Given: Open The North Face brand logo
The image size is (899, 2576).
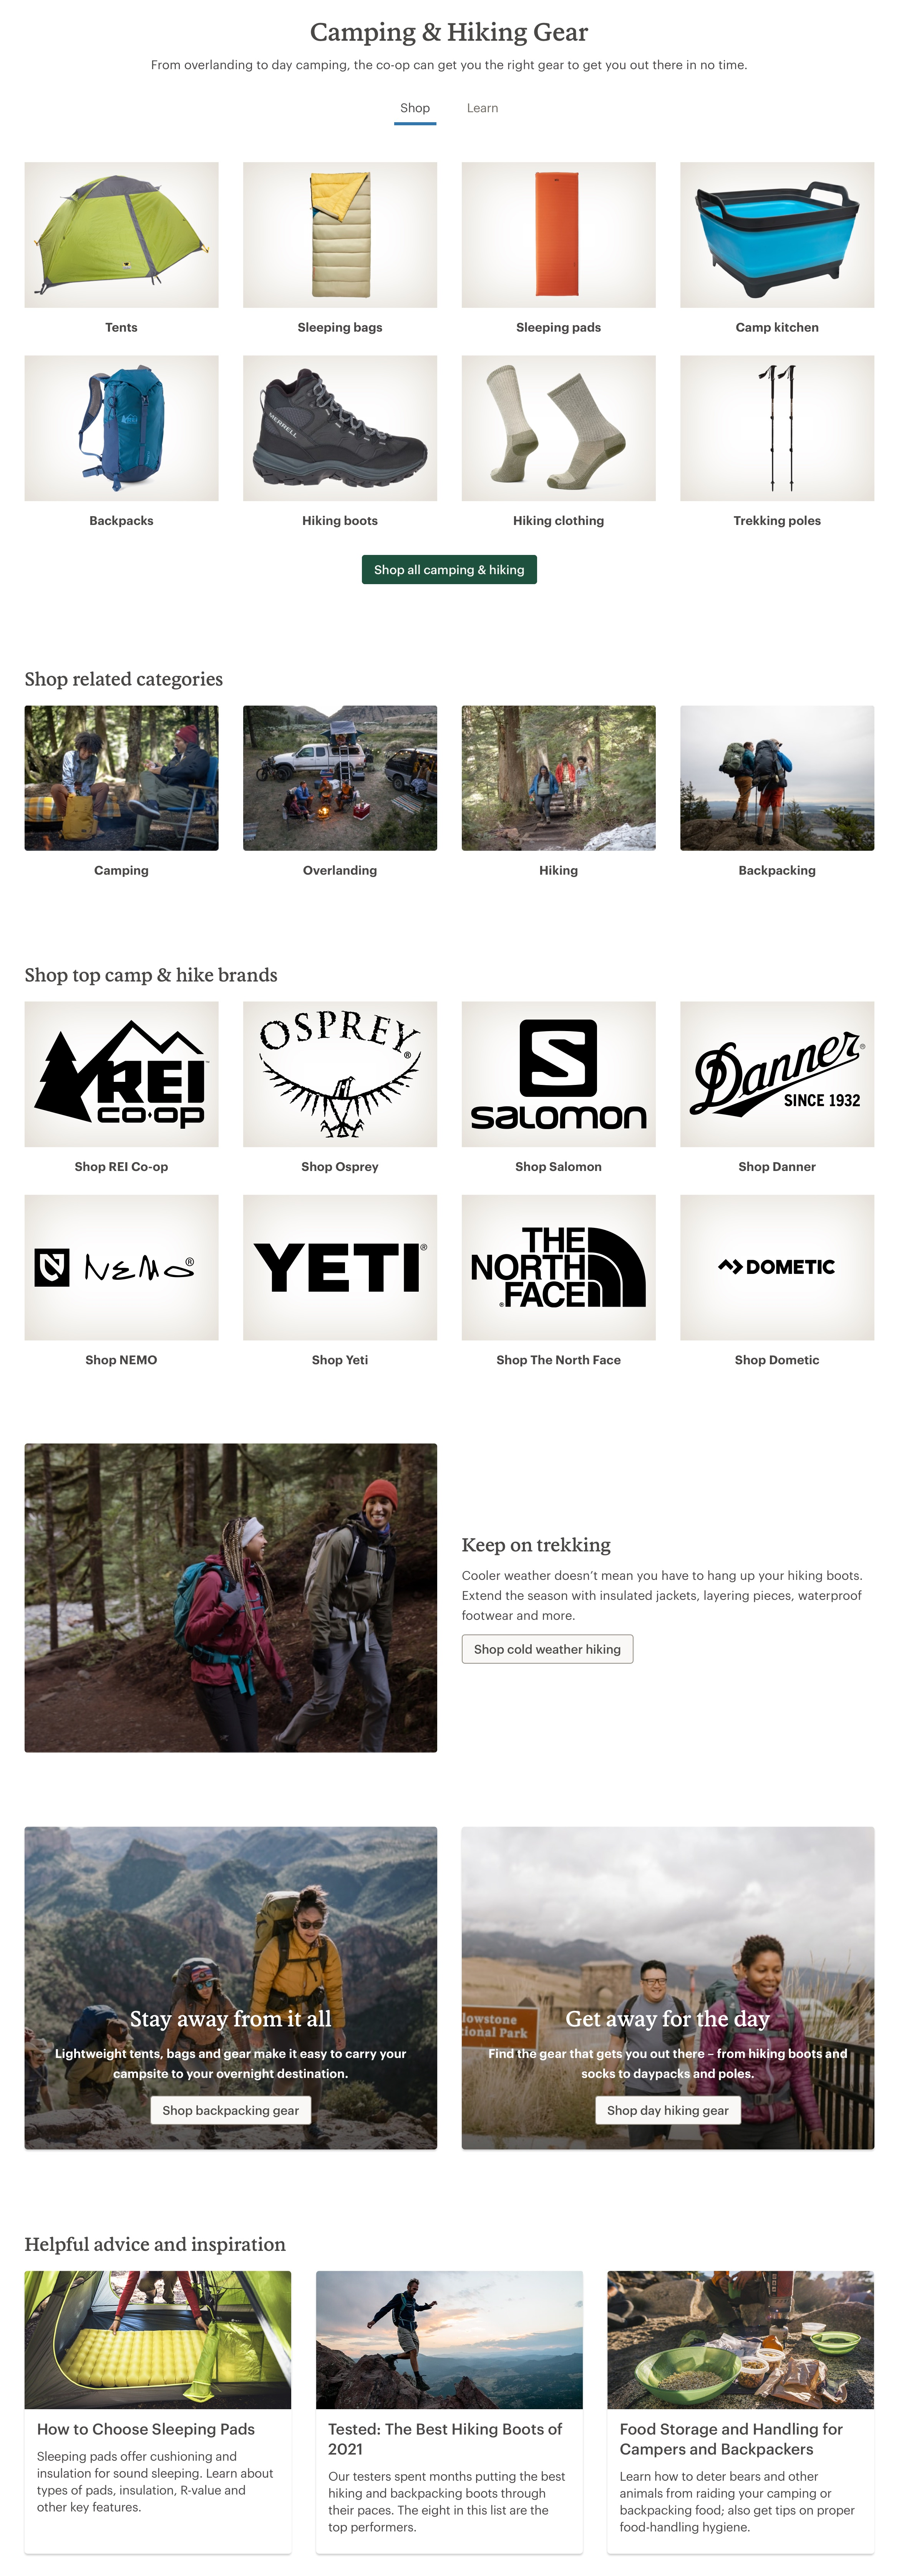Looking at the screenshot, I should (558, 1267).
